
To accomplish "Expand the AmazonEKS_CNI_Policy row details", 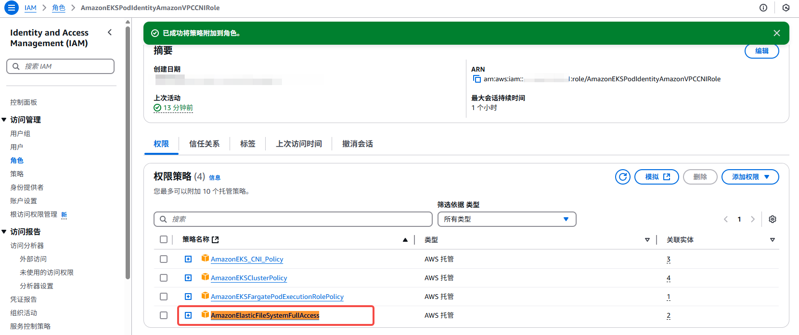I will [x=188, y=259].
